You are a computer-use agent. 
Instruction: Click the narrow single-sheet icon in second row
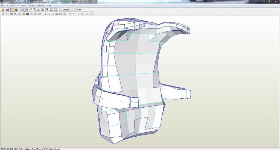click(x=19, y=14)
